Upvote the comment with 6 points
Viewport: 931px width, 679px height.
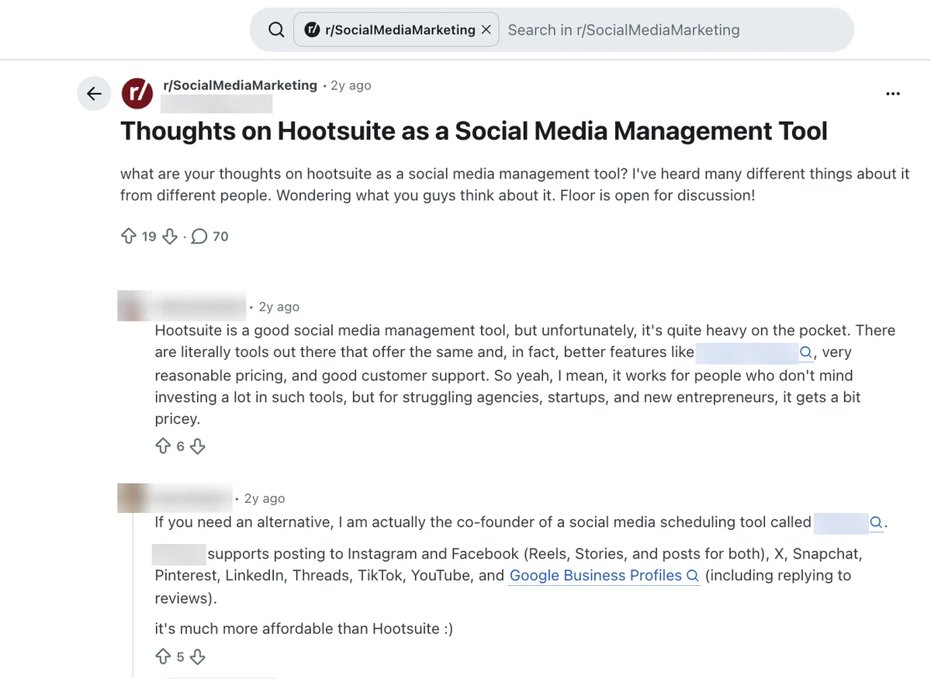(x=163, y=446)
